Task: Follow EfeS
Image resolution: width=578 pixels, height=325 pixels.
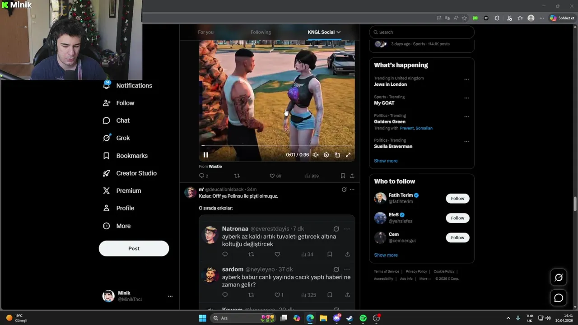Action: point(457,218)
